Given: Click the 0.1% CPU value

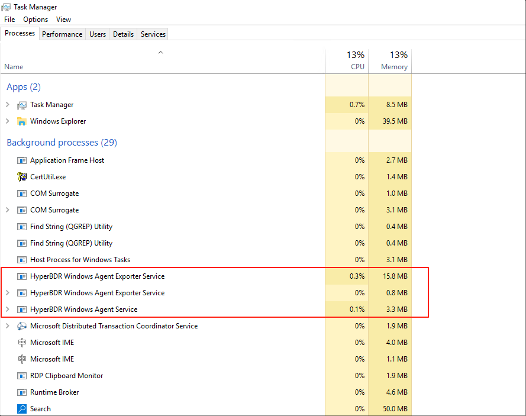Looking at the screenshot, I should coord(357,309).
